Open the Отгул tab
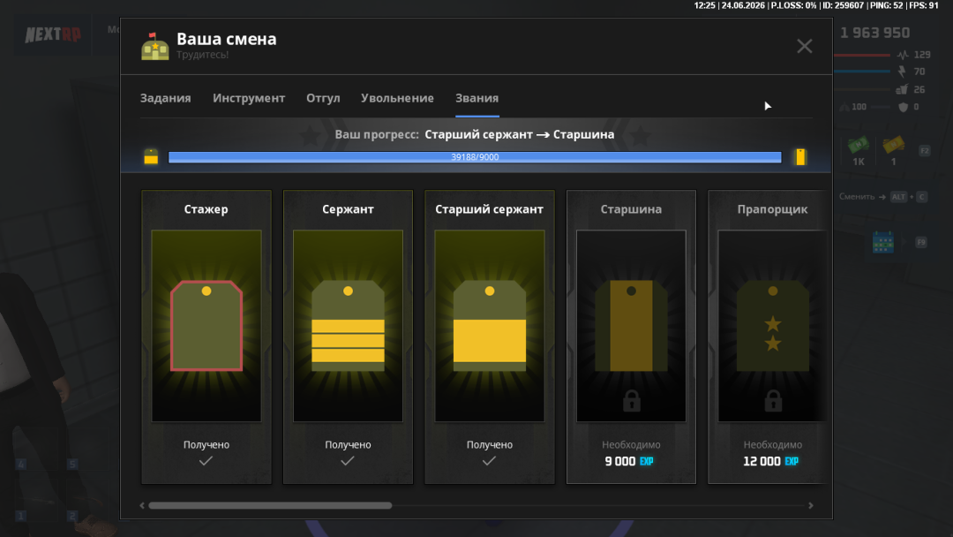 click(x=323, y=98)
